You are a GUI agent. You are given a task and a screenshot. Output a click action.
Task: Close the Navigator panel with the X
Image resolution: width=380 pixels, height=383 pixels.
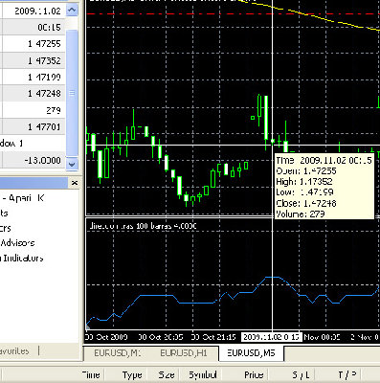pyautogui.click(x=75, y=183)
